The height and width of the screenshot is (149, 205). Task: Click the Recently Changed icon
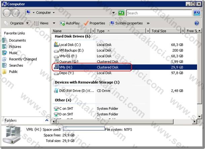5,59
